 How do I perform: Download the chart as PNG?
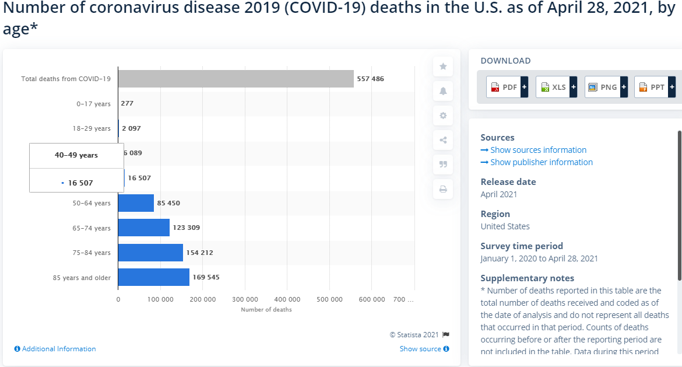click(606, 87)
